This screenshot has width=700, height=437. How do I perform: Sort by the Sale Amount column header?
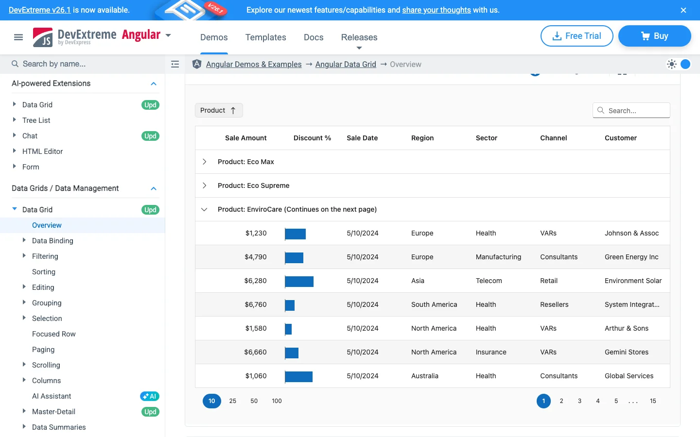pos(246,138)
